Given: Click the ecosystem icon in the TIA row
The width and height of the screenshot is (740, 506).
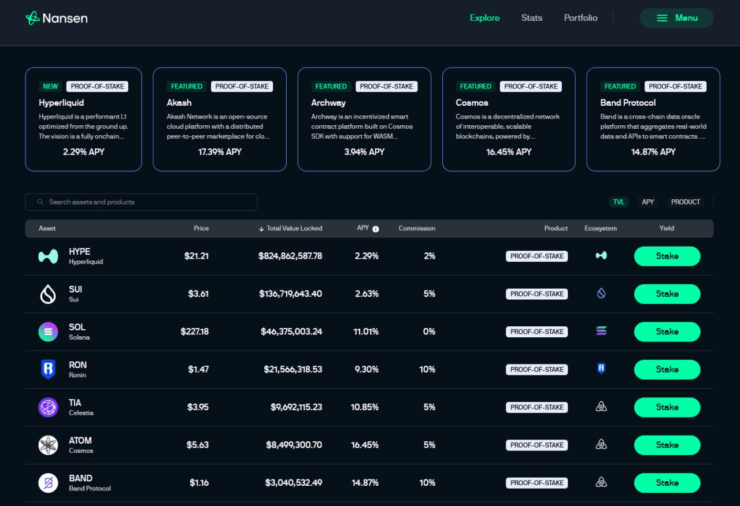Looking at the screenshot, I should pos(601,407).
